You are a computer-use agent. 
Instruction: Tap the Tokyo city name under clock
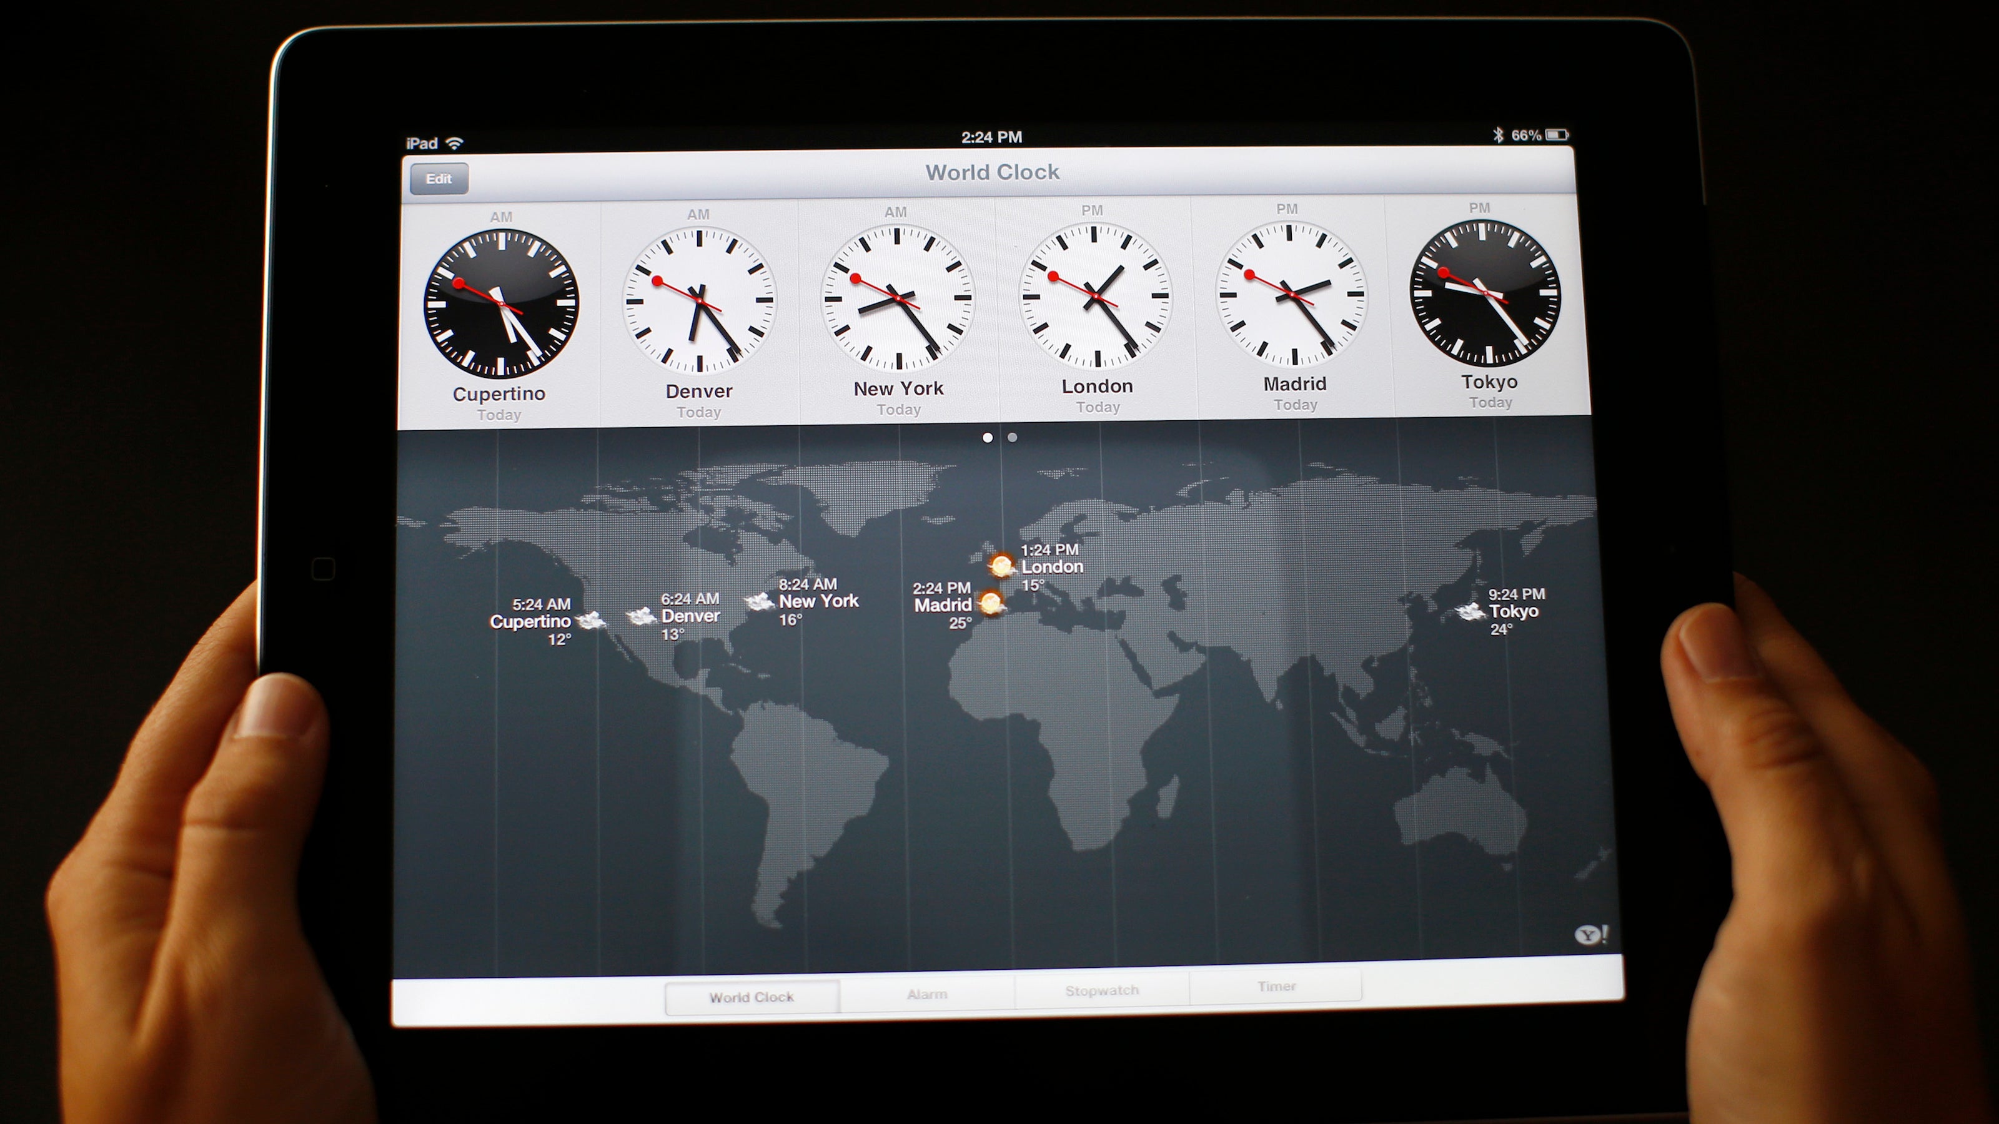[1489, 382]
